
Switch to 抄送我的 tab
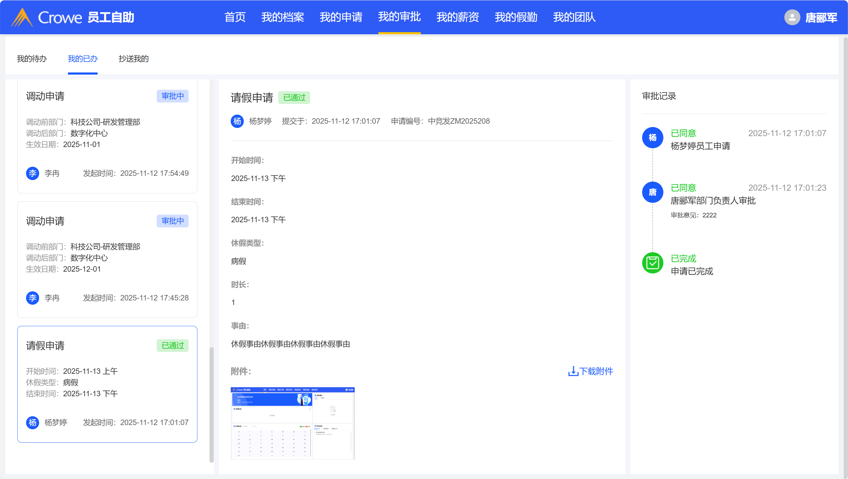[x=133, y=59]
